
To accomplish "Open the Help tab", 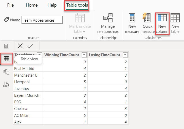I will [52, 5].
